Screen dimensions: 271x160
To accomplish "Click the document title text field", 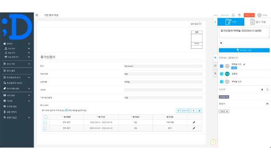I will pos(244,32).
